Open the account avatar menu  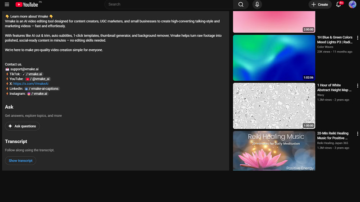[352, 4]
